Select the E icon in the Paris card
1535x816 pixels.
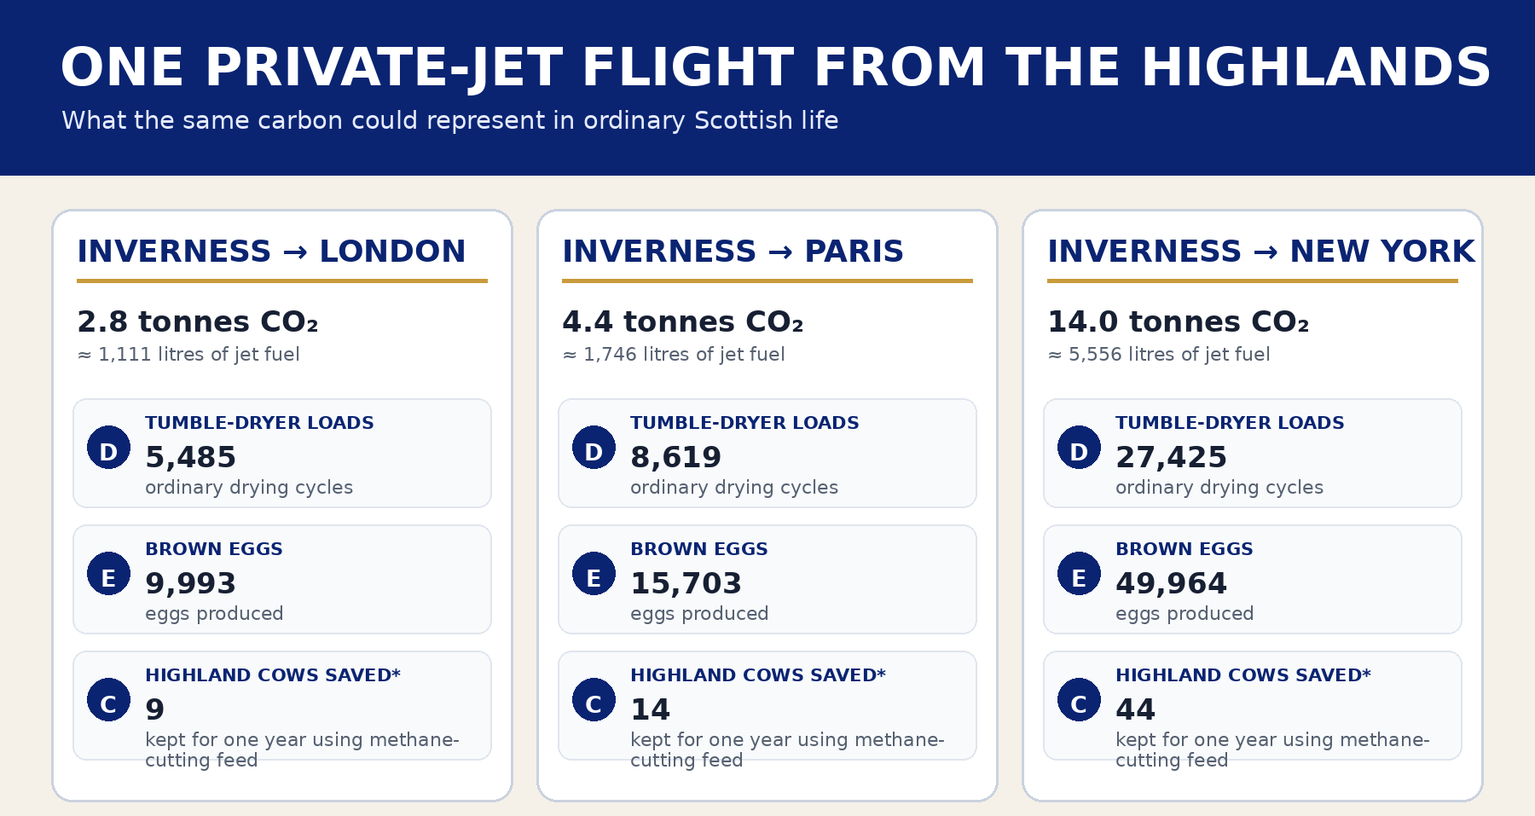(x=594, y=573)
